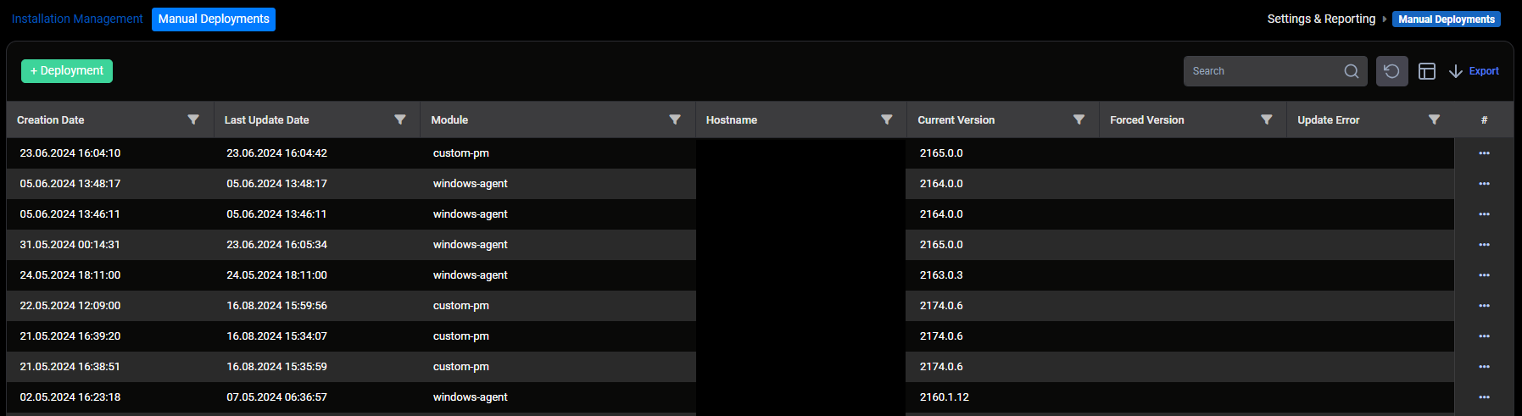
Task: Open the column layout chooser icon
Action: tap(1427, 71)
